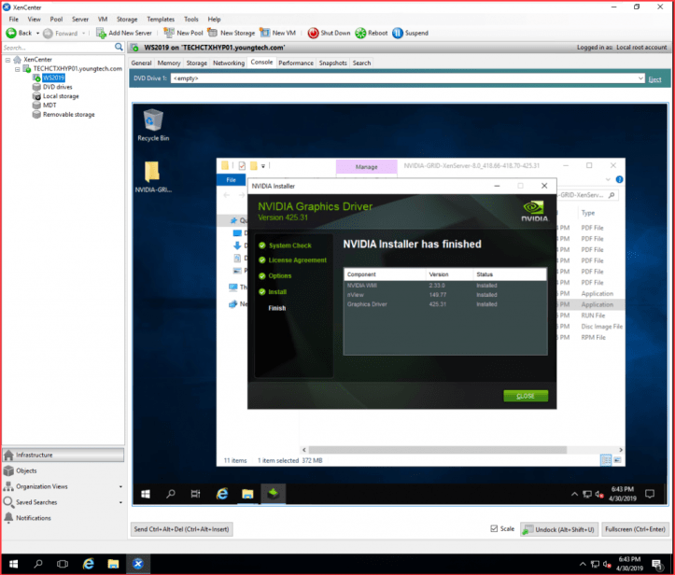Screen dimensions: 675x575
Task: Click the Forward navigation icon
Action: coord(48,34)
